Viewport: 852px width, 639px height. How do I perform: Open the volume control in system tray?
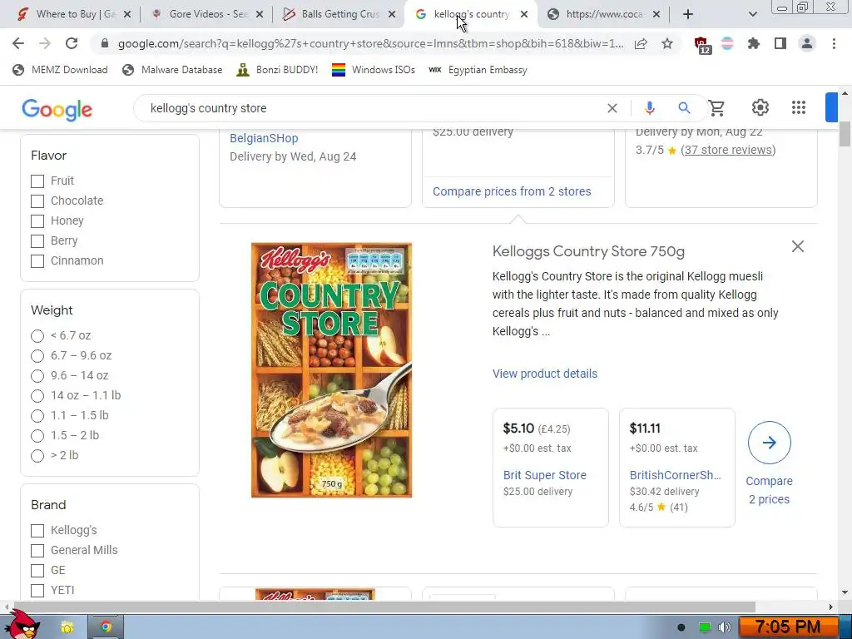724,627
